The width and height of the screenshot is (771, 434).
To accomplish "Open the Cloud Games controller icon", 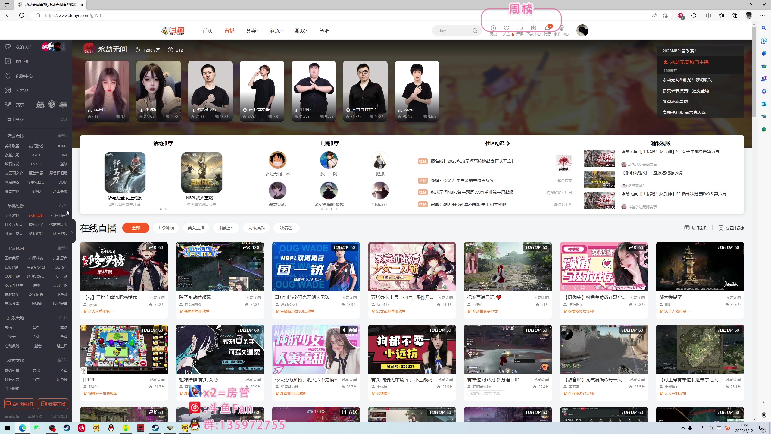I will 8,90.
